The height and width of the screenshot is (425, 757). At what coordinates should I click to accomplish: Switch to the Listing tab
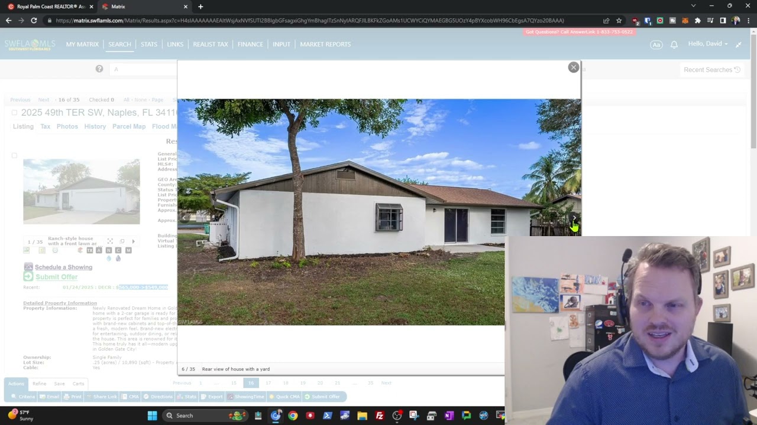point(24,126)
